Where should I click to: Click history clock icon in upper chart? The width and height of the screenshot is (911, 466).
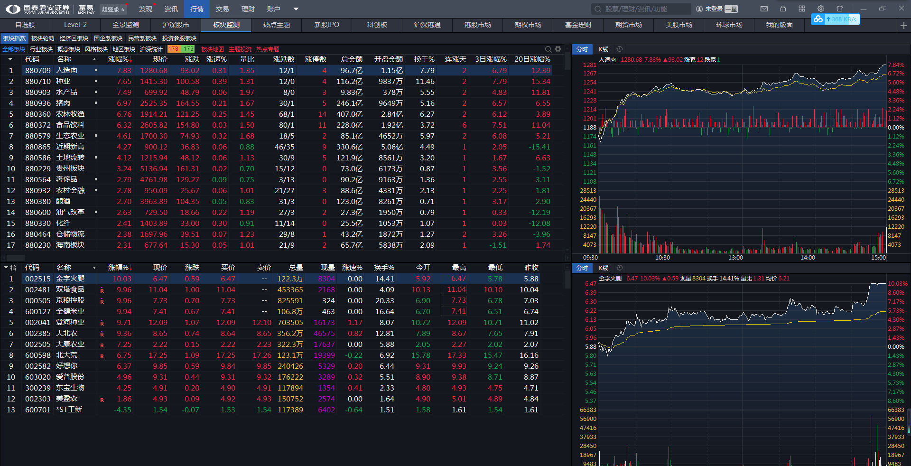coord(620,49)
